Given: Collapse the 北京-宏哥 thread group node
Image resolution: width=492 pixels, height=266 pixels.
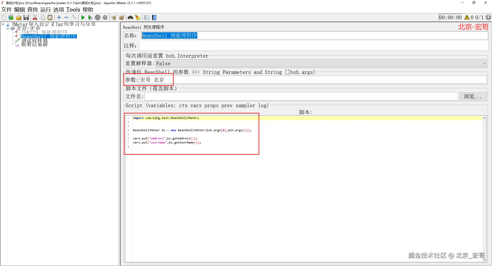Looking at the screenshot, I should click(8, 28).
